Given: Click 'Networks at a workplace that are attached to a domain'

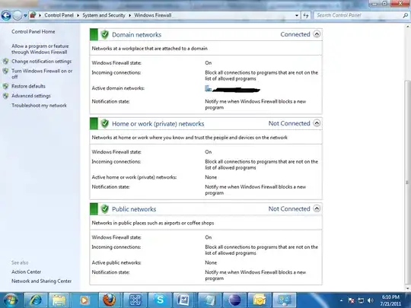Looking at the screenshot, I should click(x=149, y=49).
